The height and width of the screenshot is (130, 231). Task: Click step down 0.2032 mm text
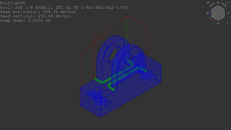[25, 20]
